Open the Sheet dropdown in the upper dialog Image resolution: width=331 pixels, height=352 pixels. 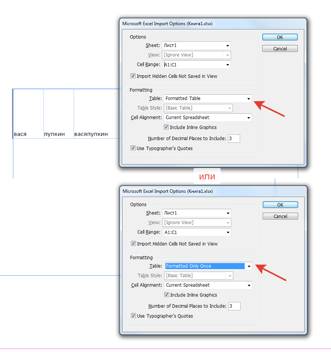click(x=196, y=45)
